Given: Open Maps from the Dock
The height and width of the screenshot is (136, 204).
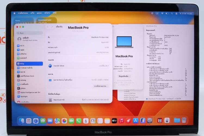Looking at the screenshot, I should point(57,121).
